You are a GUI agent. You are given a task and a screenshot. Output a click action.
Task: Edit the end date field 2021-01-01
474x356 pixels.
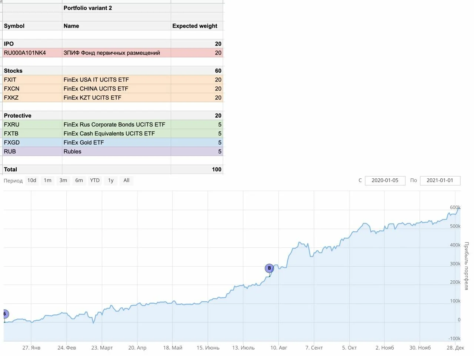tap(440, 181)
